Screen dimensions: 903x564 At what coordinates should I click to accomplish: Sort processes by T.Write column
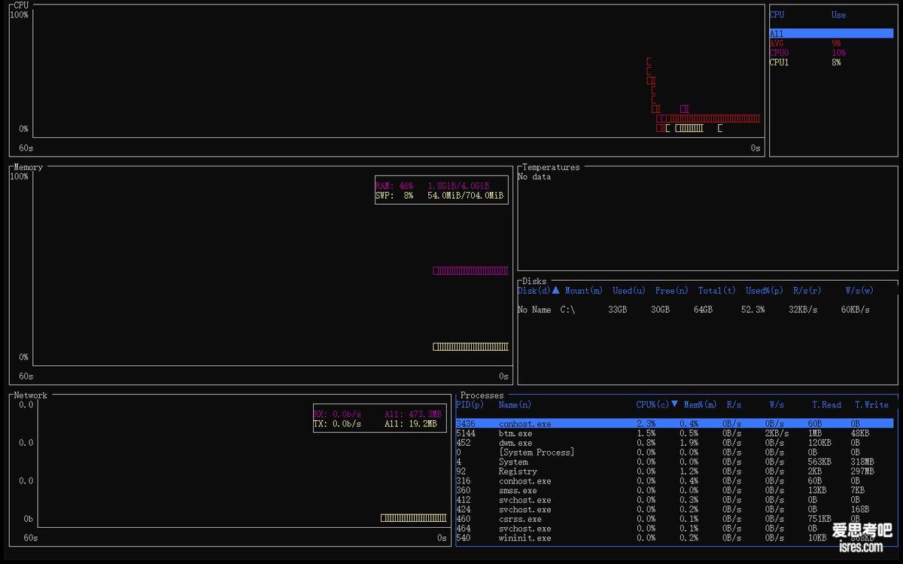point(871,405)
